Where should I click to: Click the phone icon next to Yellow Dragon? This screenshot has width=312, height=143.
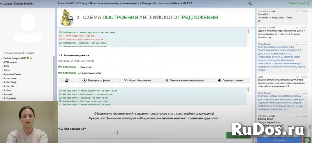click(x=31, y=58)
